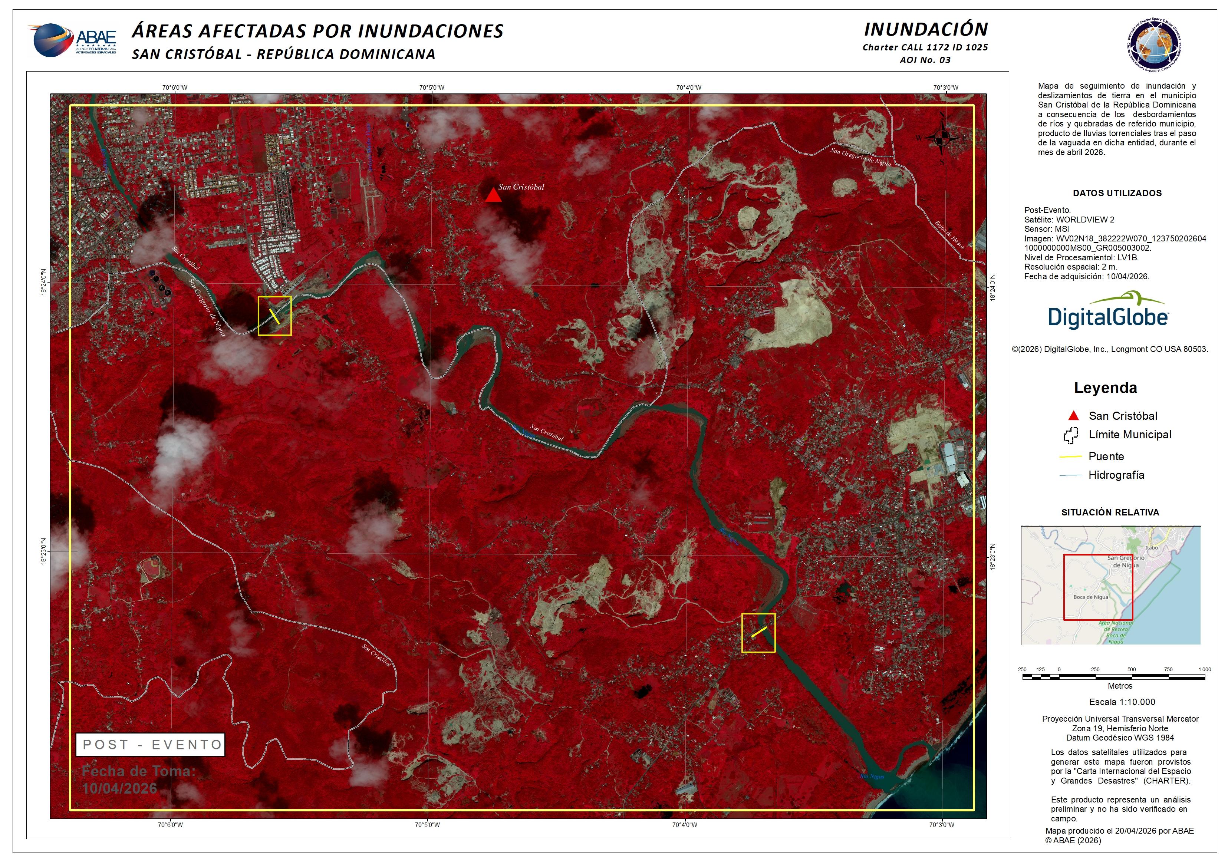Click the POST - EVENTO label box
Image resolution: width=1228 pixels, height=867 pixels.
(150, 745)
